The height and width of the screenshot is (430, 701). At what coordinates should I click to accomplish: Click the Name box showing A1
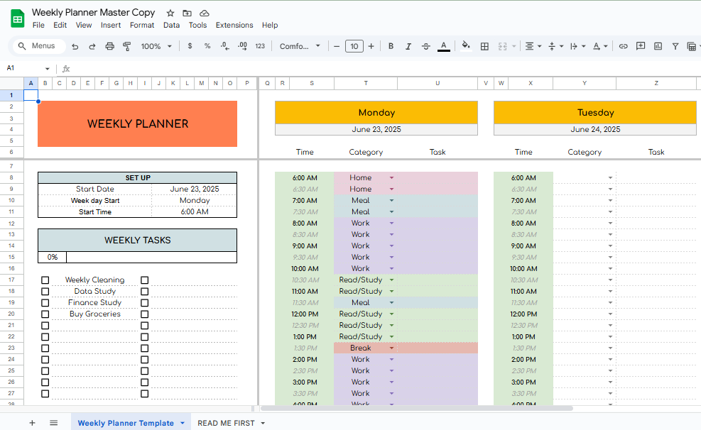28,68
